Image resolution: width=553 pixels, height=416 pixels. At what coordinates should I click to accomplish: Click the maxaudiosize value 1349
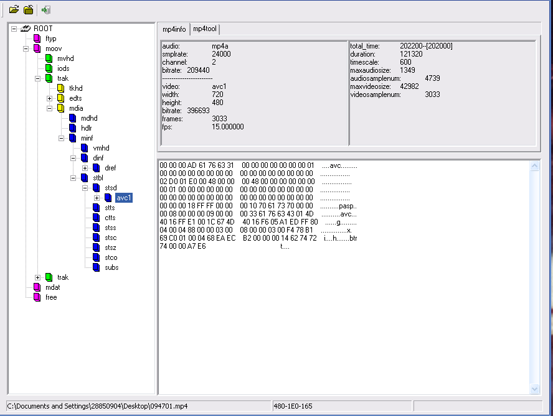(407, 70)
